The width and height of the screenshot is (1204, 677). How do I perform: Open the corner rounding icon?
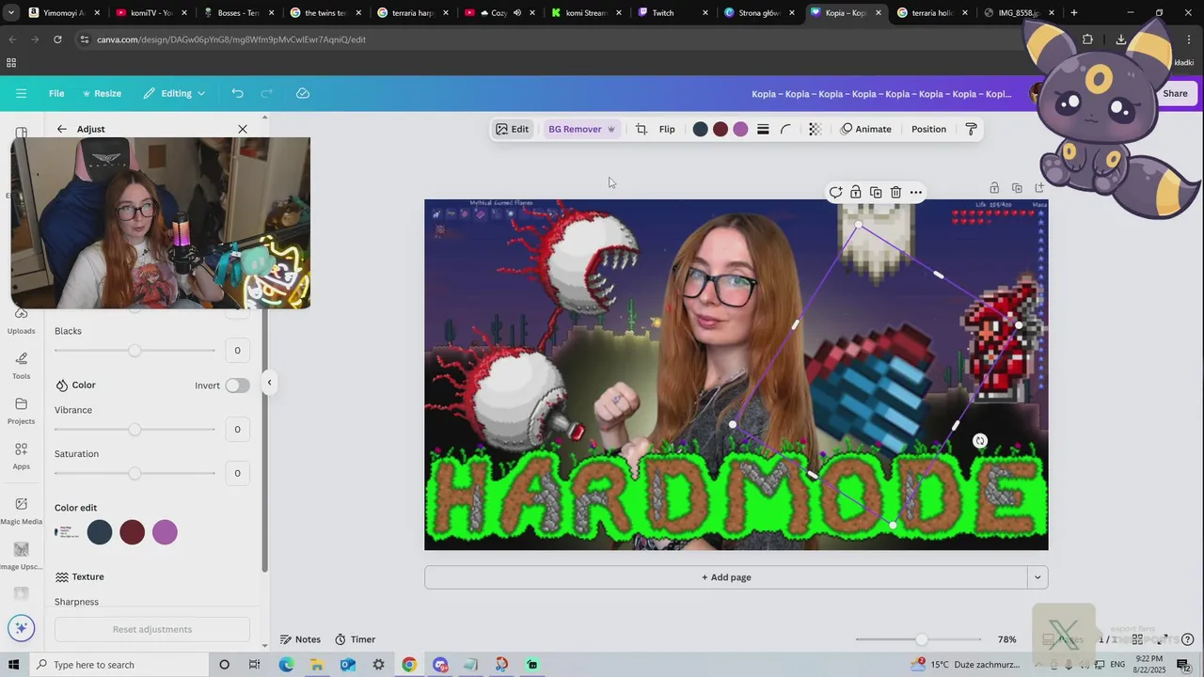[785, 129]
